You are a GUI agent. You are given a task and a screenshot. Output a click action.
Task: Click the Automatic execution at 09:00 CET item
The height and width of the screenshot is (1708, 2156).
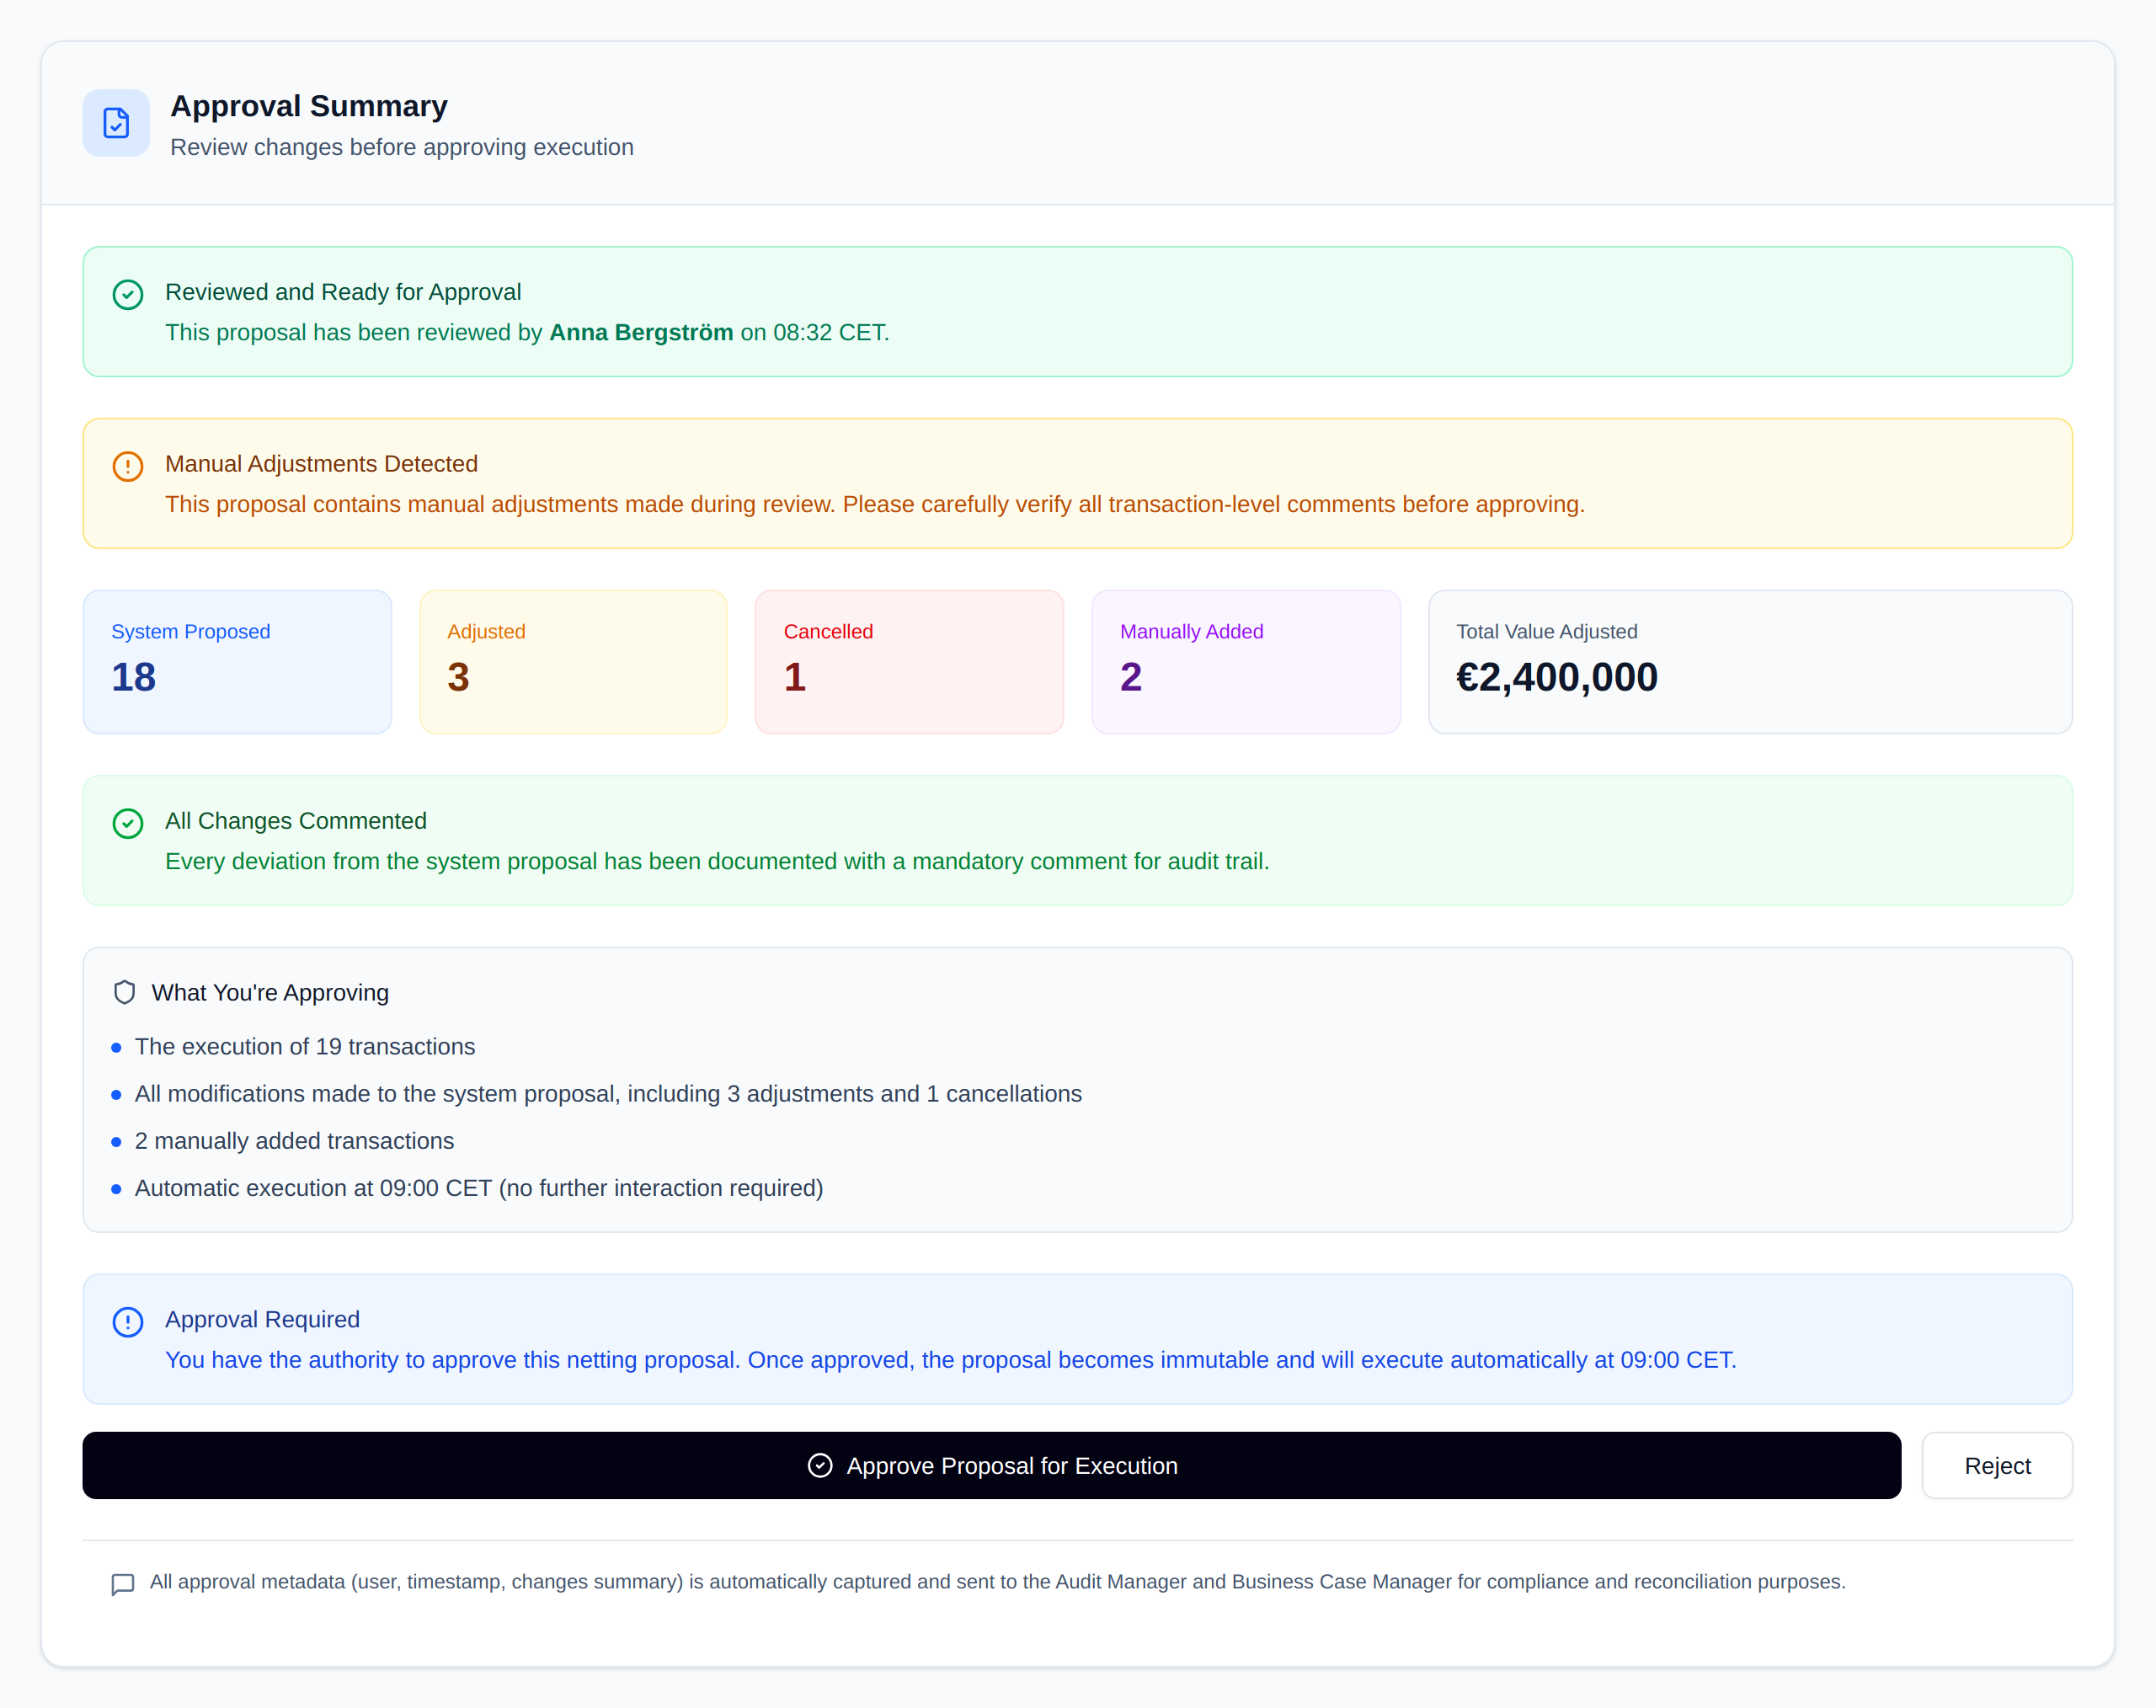pyautogui.click(x=479, y=1188)
